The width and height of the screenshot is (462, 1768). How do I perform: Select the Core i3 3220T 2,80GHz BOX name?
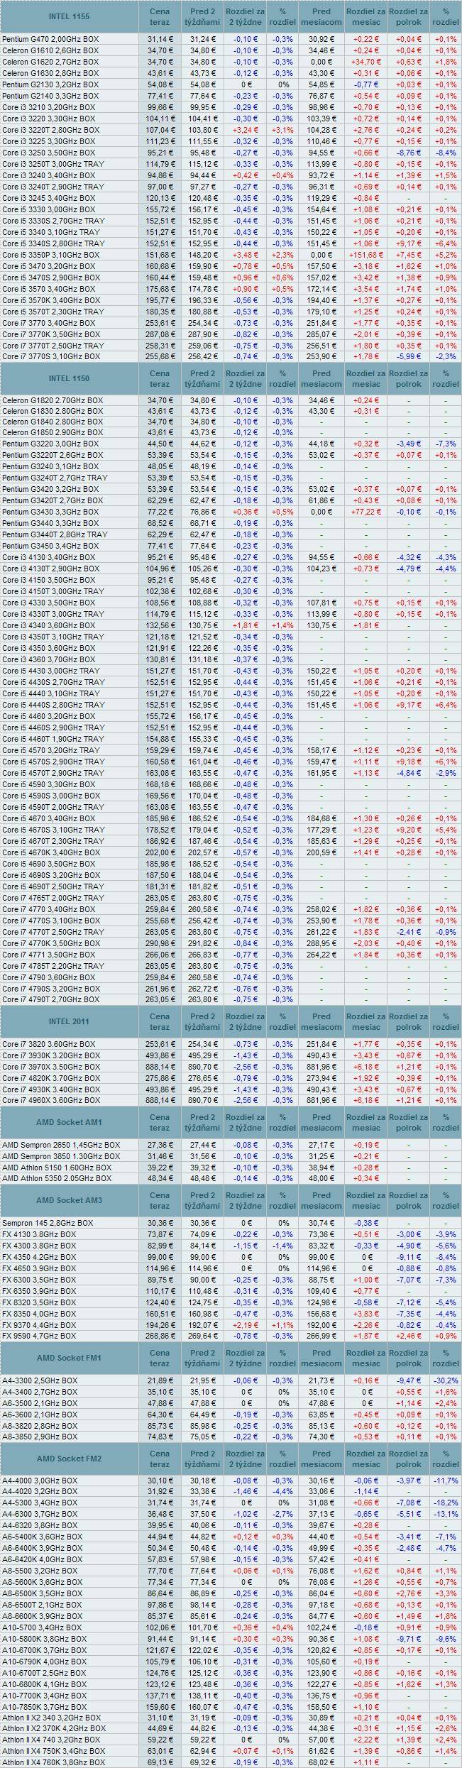[51, 130]
